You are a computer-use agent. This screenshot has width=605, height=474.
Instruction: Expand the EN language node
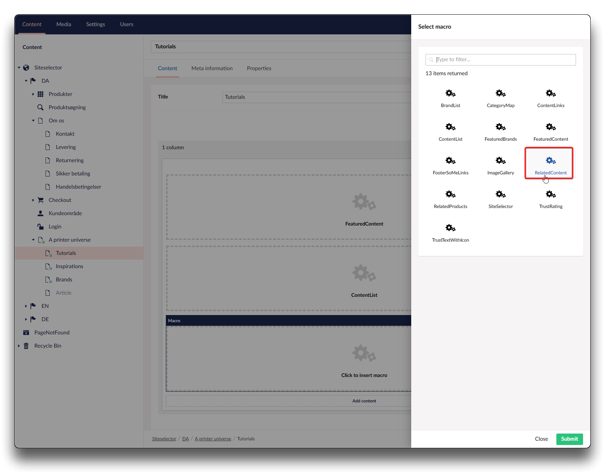[x=26, y=306]
